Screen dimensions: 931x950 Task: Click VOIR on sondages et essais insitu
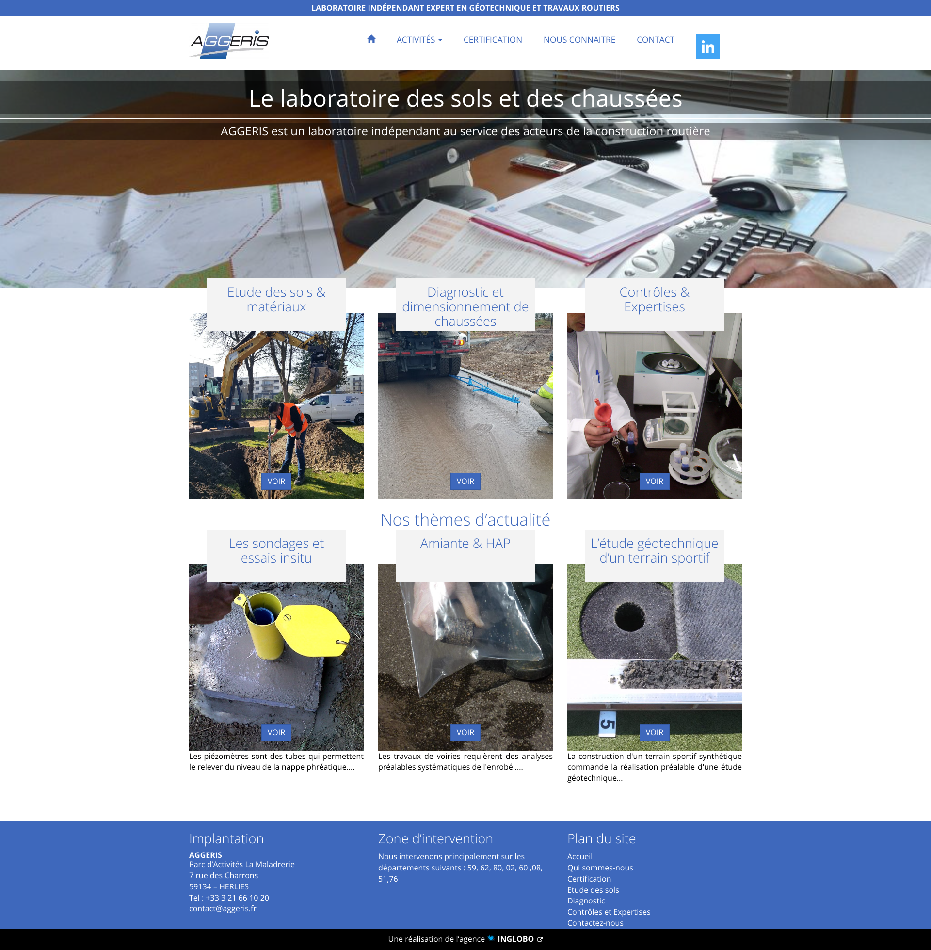tap(276, 732)
